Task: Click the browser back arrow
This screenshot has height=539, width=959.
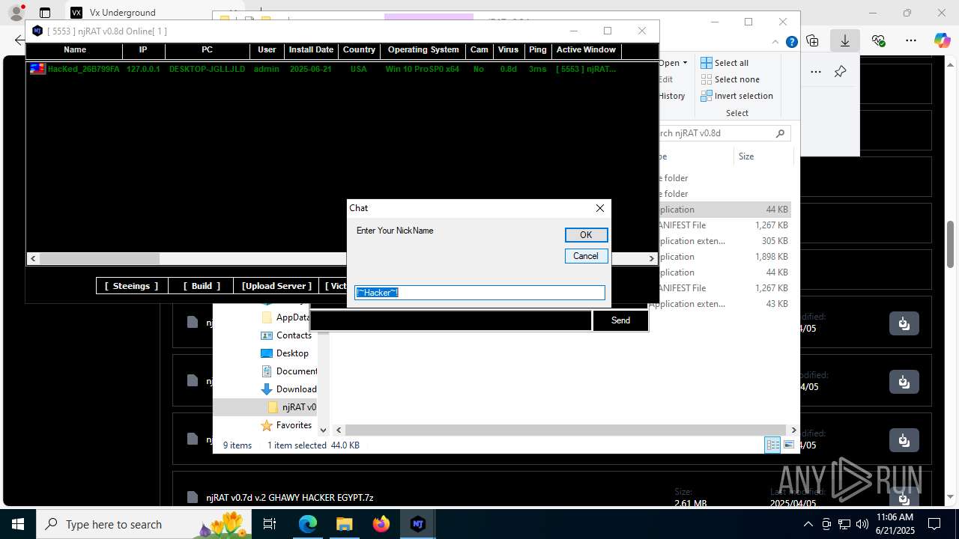Action: [19, 40]
